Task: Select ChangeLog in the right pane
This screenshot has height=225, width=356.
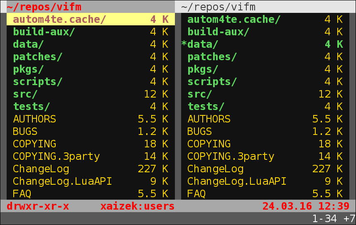Action: pos(265,169)
